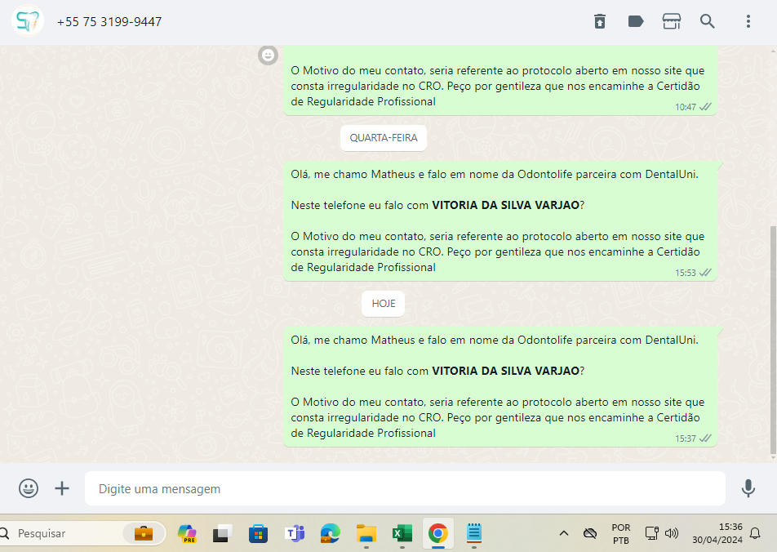Open the three-dot chat menu
The image size is (777, 552).
click(x=748, y=21)
